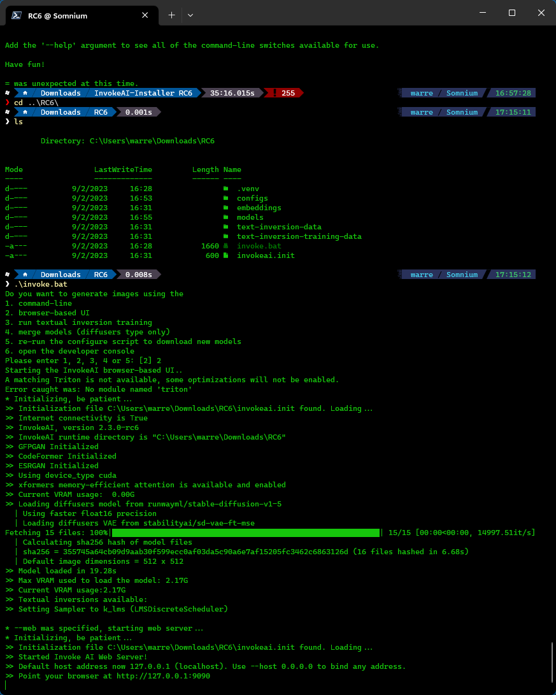Click the folder icon next to embeddings
The image size is (556, 695).
tap(225, 208)
